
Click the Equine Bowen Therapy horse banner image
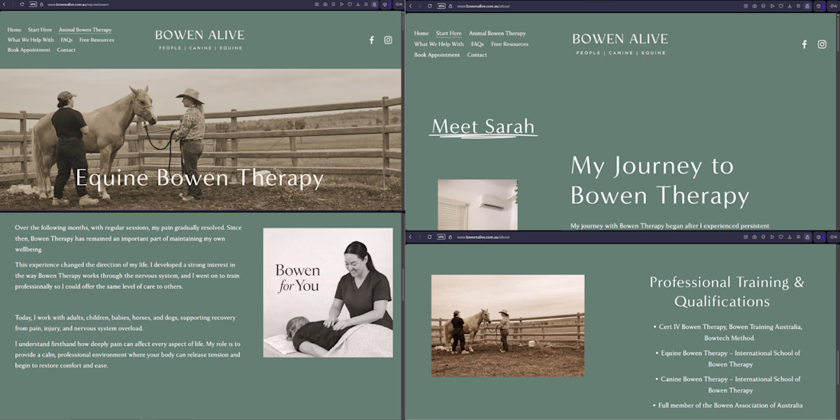[200, 139]
